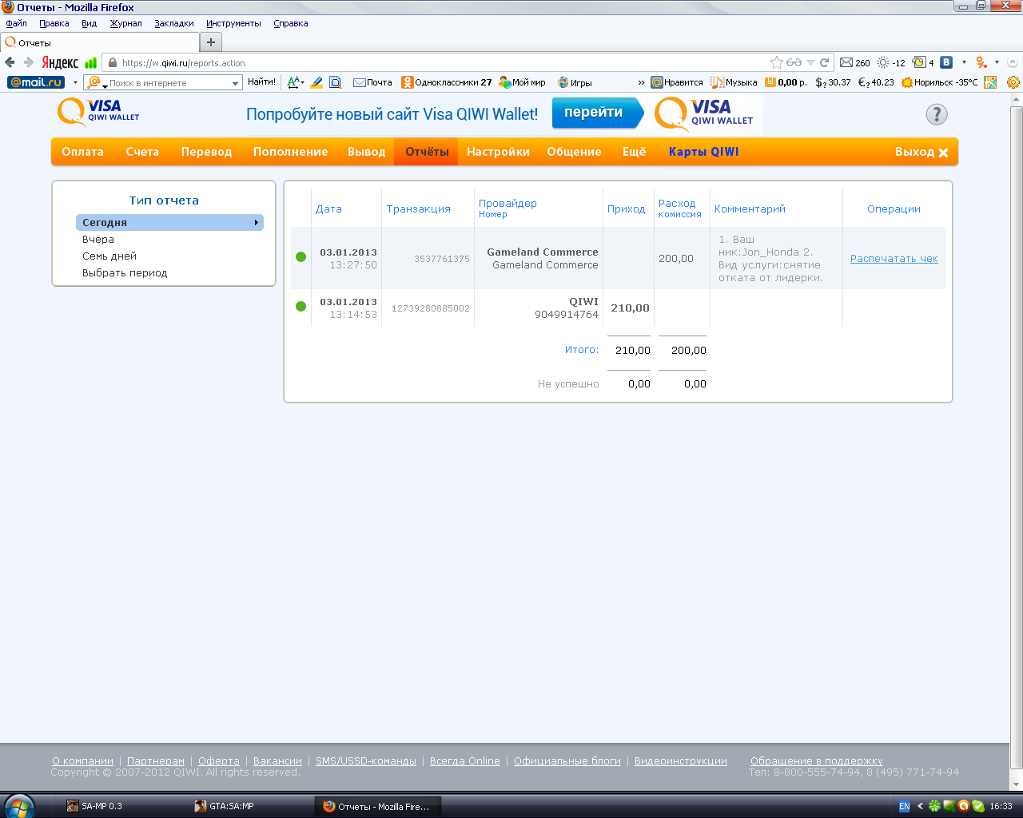Screen dimensions: 1023x818
Task: Click the Yandex logo in navigation bar
Action: [60, 62]
